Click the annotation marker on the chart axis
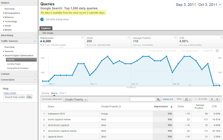The image size is (223, 140). coord(190,85)
